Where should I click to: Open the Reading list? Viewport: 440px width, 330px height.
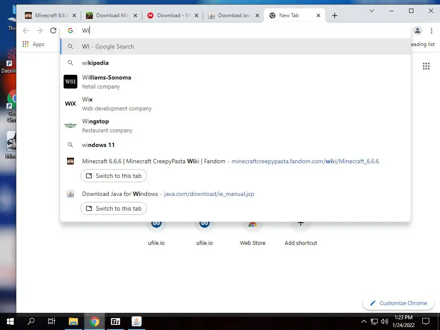[423, 44]
